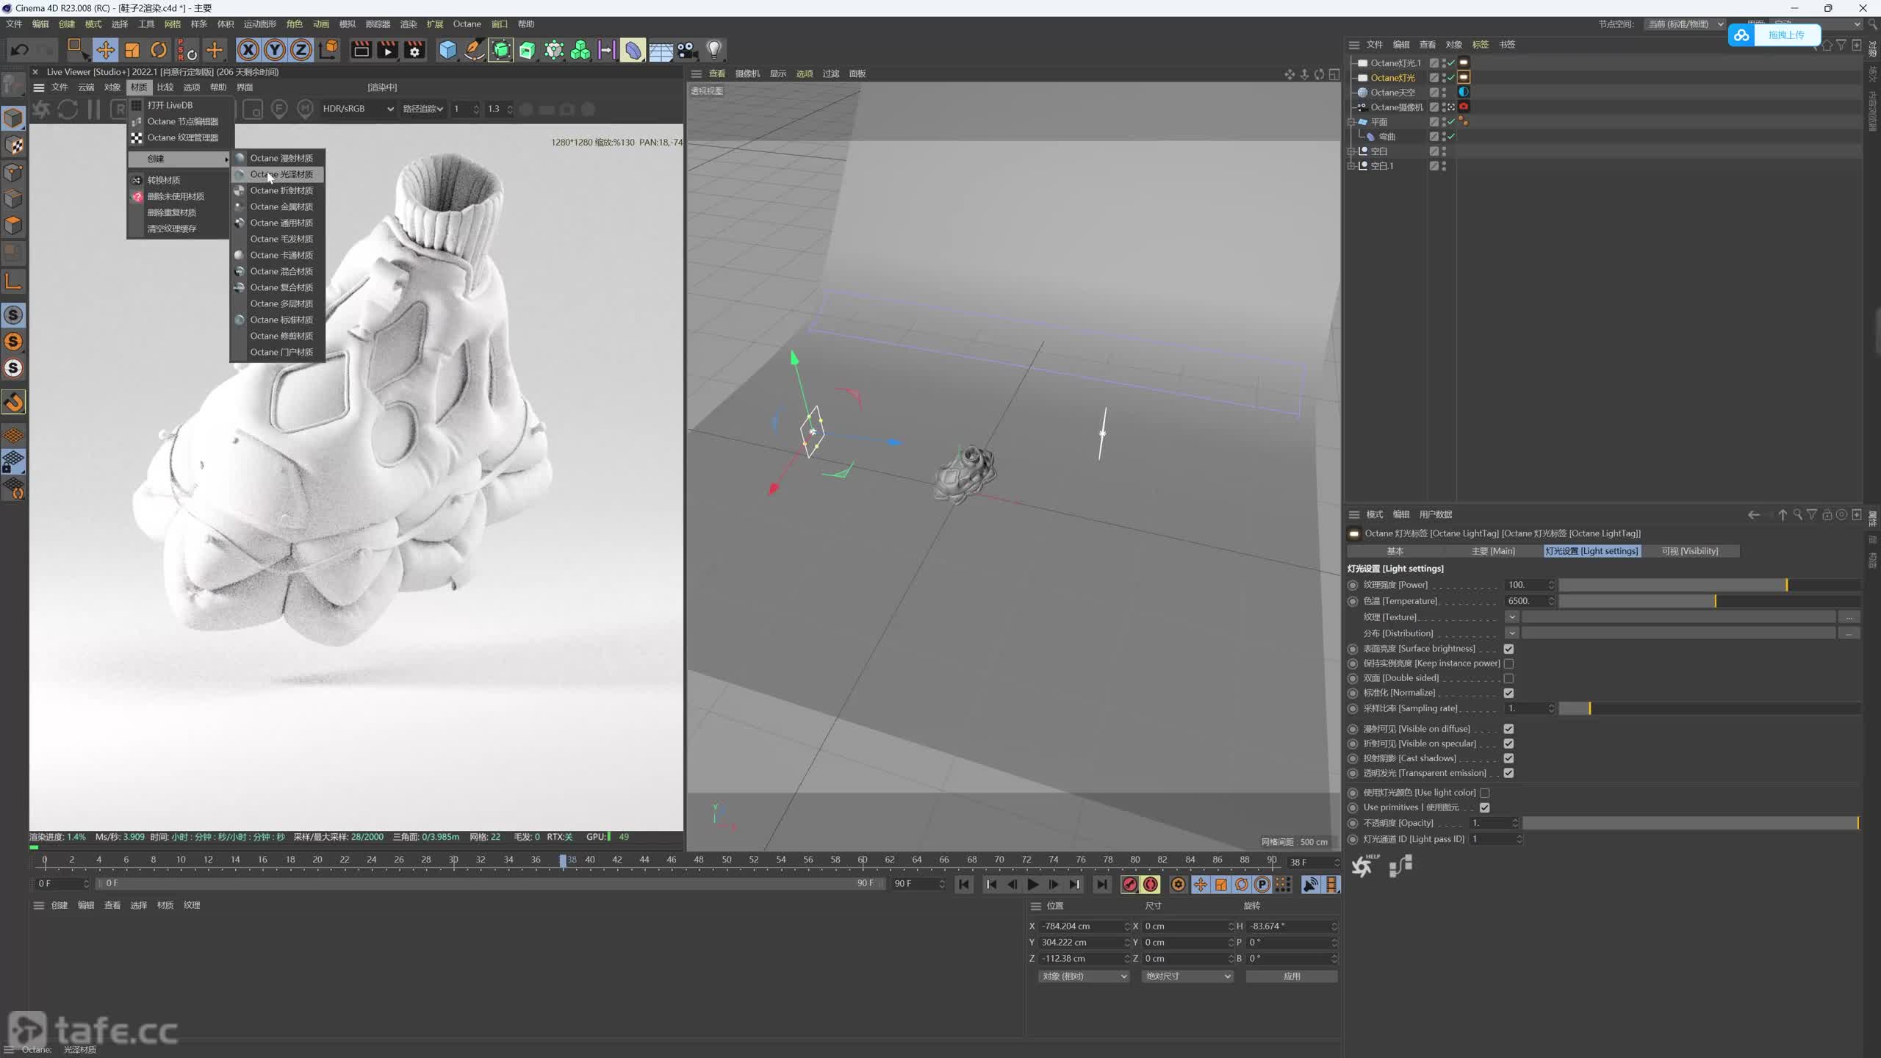Viewport: 1881px width, 1058px height.
Task: Click the Floor grid icon in toolbar
Action: pos(660,50)
